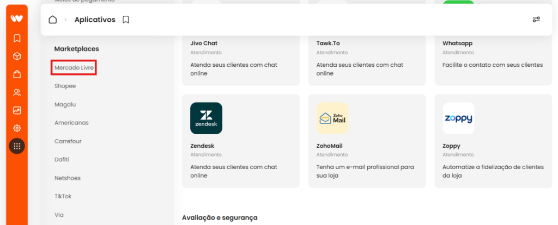Select Shopee in Marketplaces list
Viewport: 558px width, 225px height.
pos(65,86)
